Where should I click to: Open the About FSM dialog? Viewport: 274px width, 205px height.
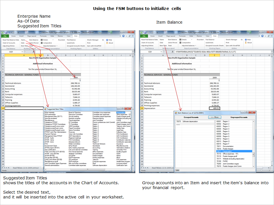(110, 43)
